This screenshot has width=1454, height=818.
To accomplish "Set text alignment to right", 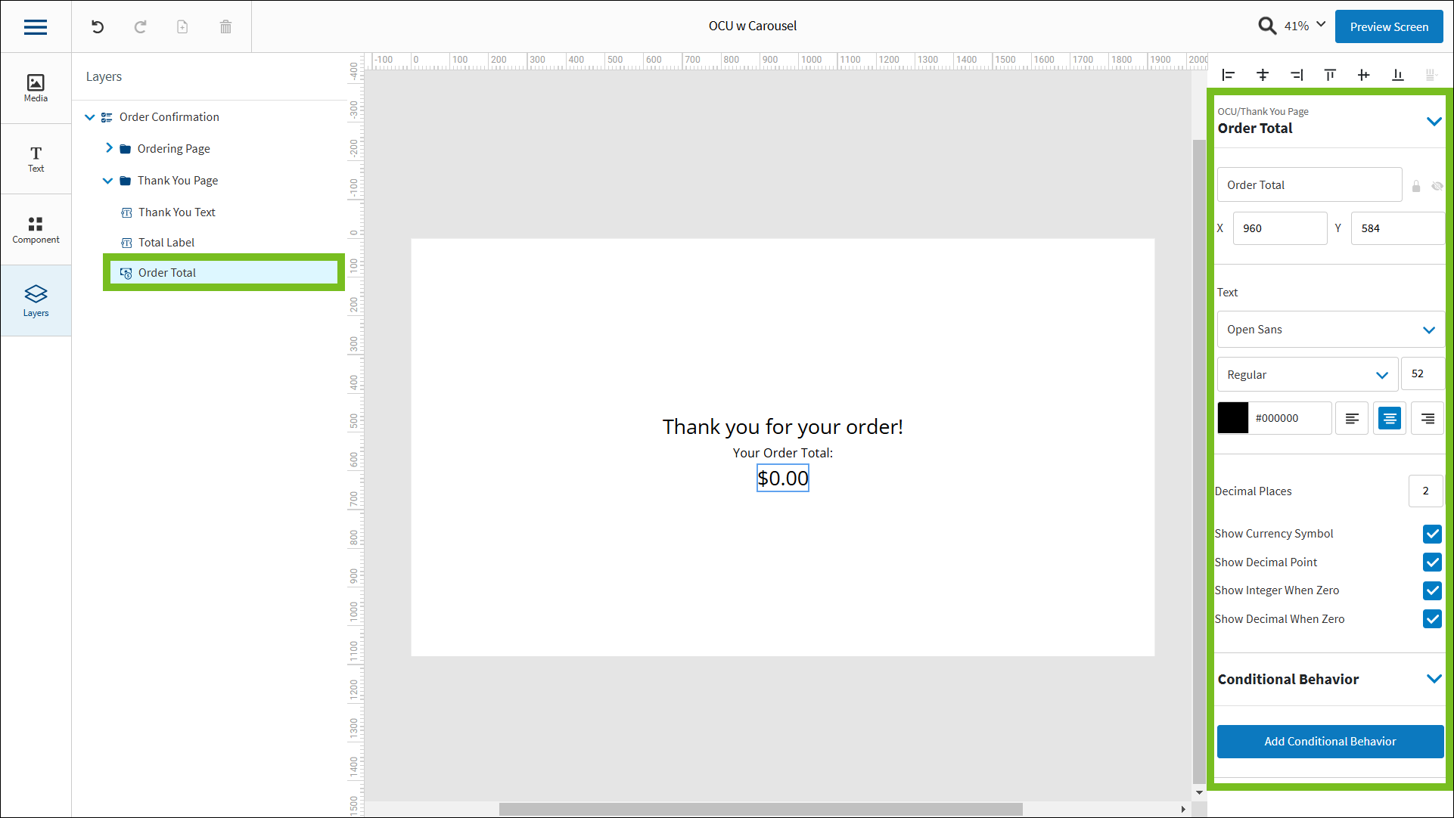I will coord(1427,418).
